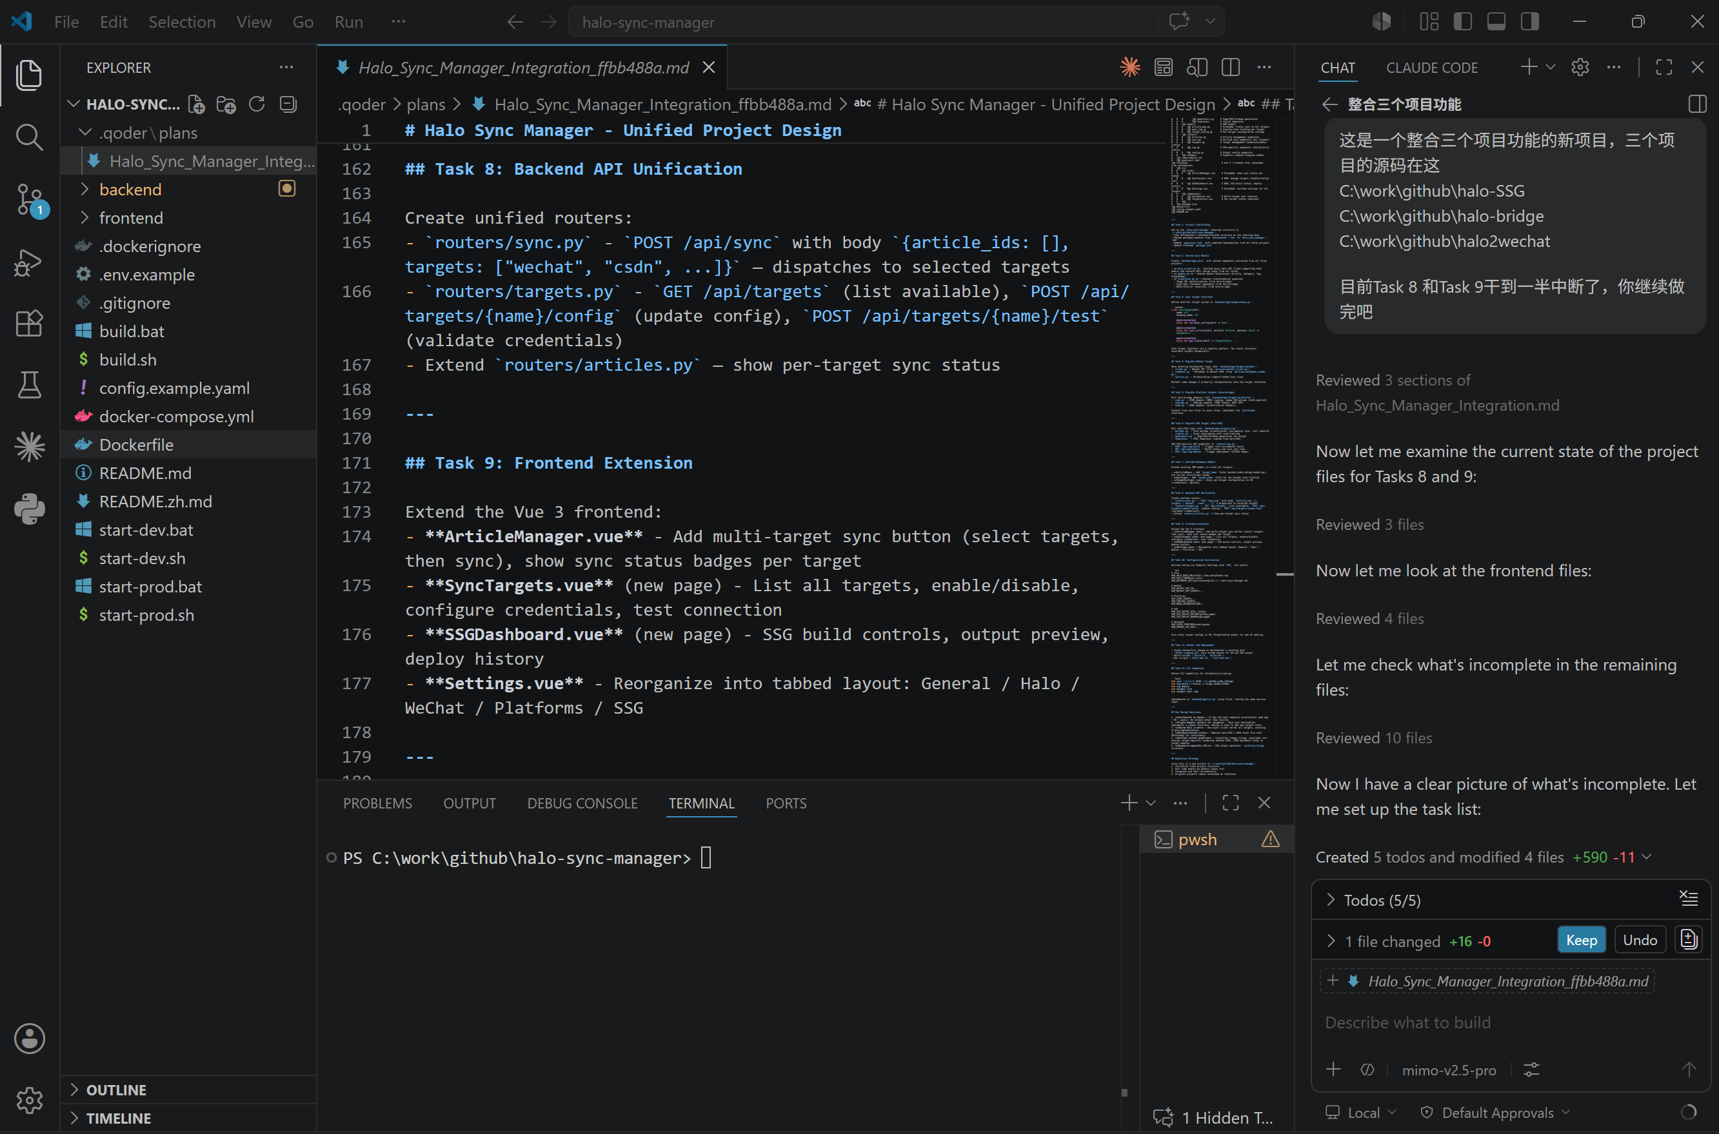Toggle the secondary side bar

coord(1529,22)
